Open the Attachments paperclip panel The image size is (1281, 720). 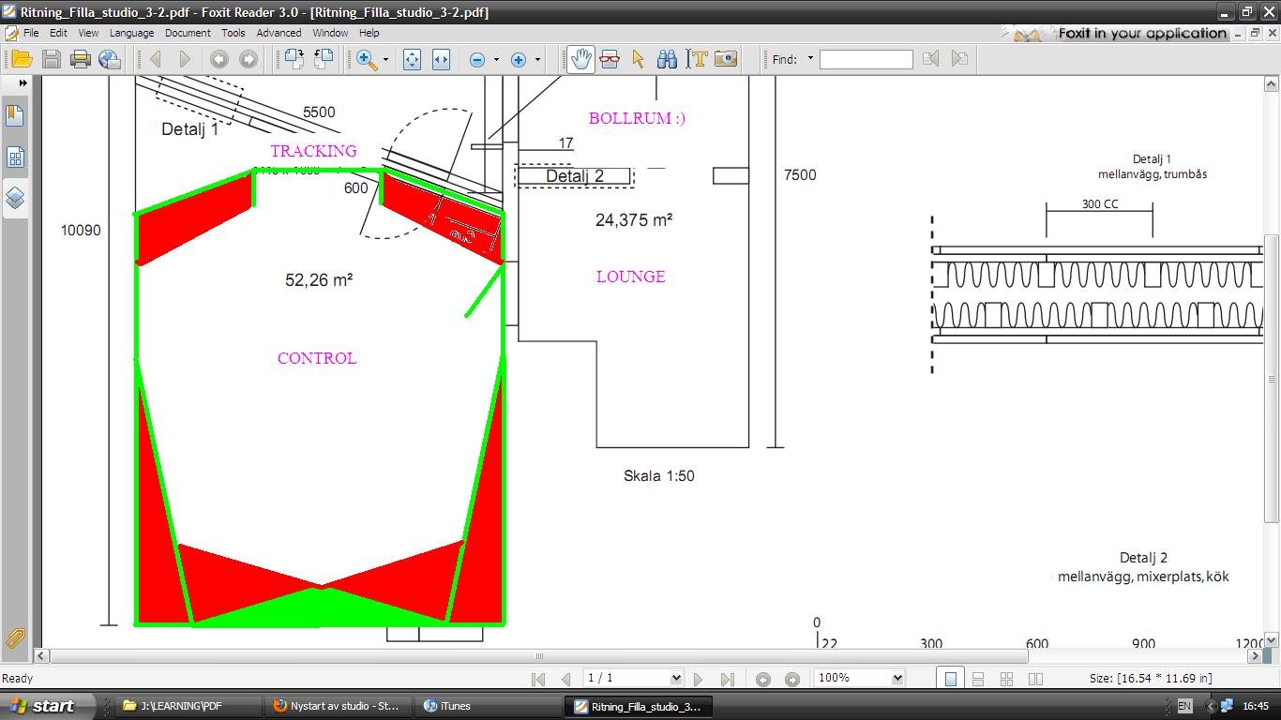tap(15, 638)
